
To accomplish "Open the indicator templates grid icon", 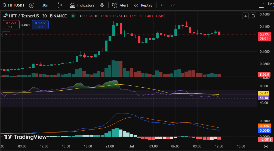I will pyautogui.click(x=102, y=5).
